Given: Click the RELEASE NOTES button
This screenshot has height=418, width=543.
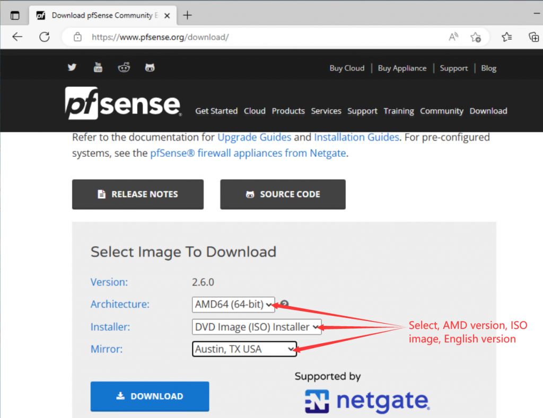Looking at the screenshot, I should coord(137,194).
